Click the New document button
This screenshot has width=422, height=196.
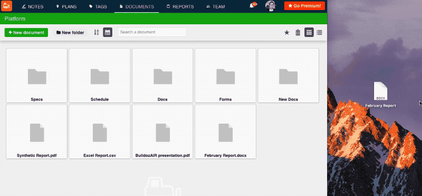pos(26,32)
